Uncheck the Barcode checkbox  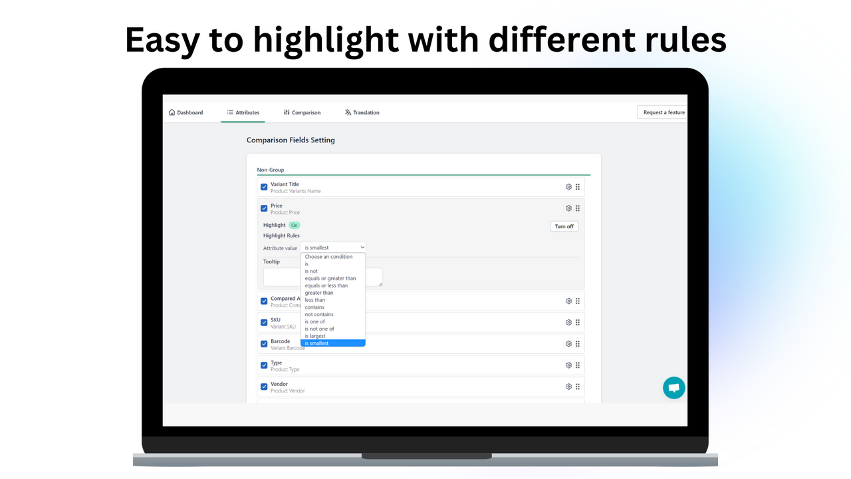264,343
